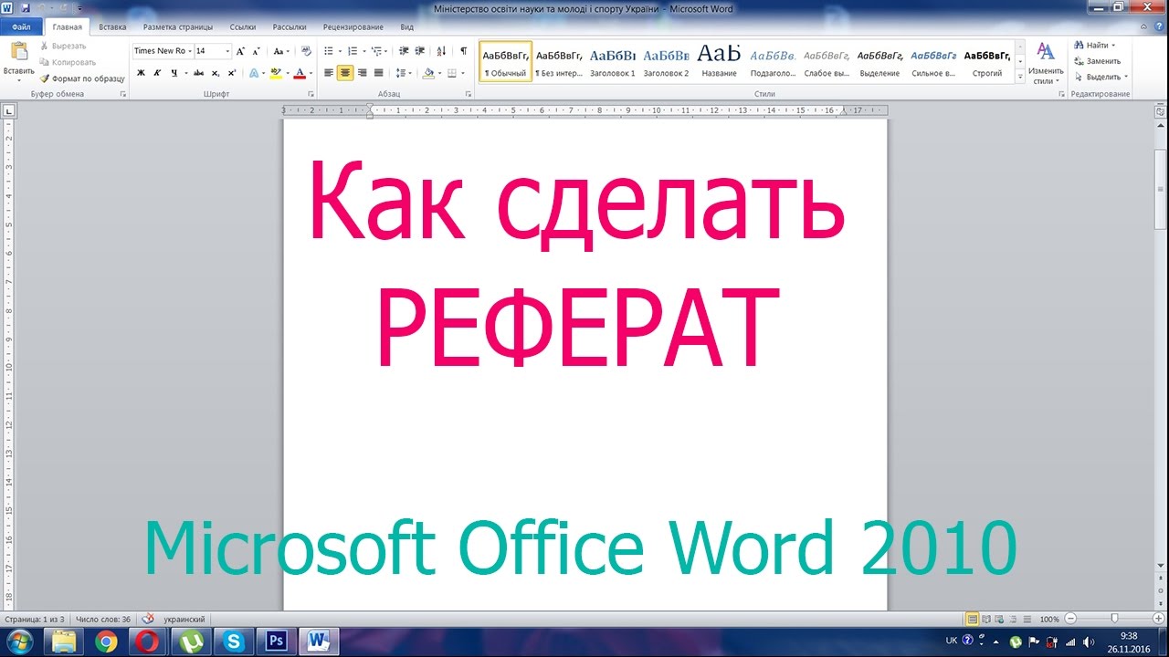
Task: Apply yellow text highlight color
Action: (x=276, y=73)
